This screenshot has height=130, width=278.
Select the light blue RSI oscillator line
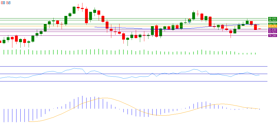[x=52, y=72]
